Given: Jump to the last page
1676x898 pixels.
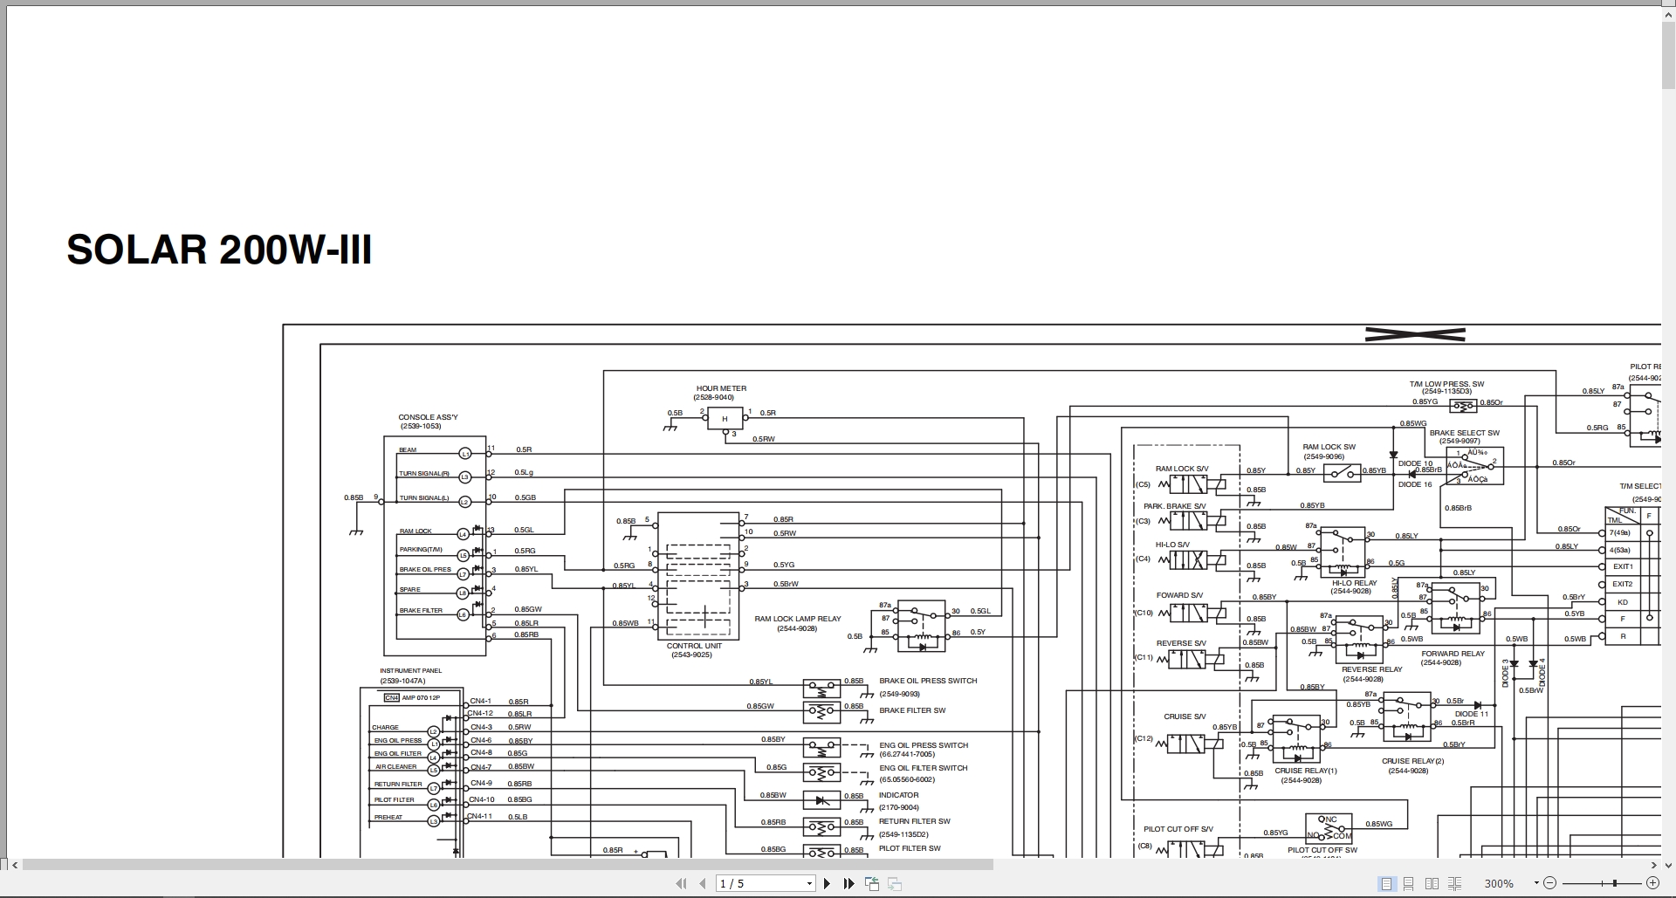Looking at the screenshot, I should pos(848,883).
